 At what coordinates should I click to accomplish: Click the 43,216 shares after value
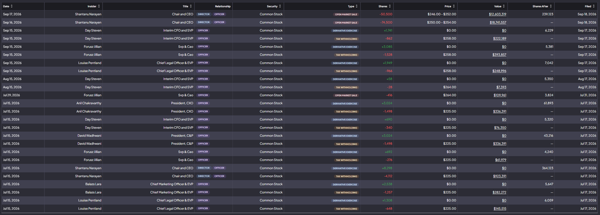click(548, 135)
